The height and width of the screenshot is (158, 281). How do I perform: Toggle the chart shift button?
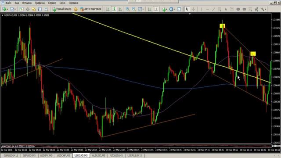tap(156, 9)
